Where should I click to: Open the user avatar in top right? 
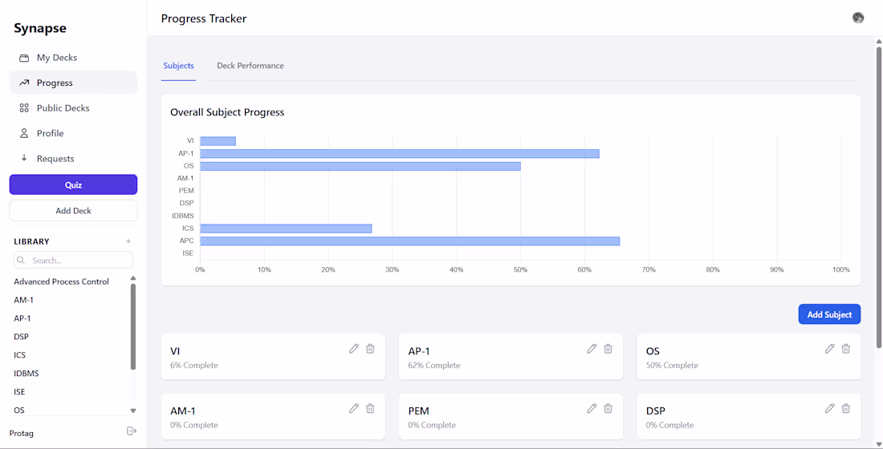pyautogui.click(x=858, y=18)
